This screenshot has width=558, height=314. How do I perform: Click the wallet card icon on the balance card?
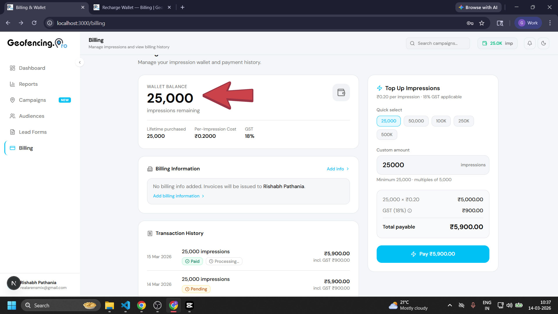[341, 92]
